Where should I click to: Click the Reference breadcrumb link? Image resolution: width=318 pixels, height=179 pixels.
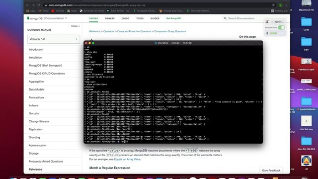coord(95,31)
